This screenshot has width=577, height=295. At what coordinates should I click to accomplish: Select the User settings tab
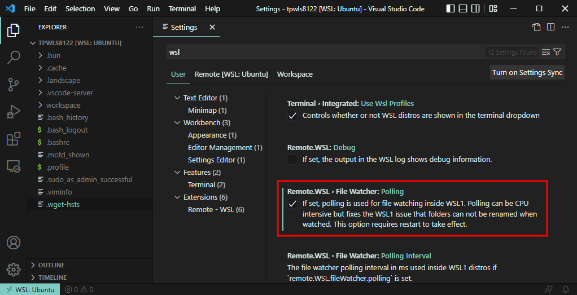point(178,74)
